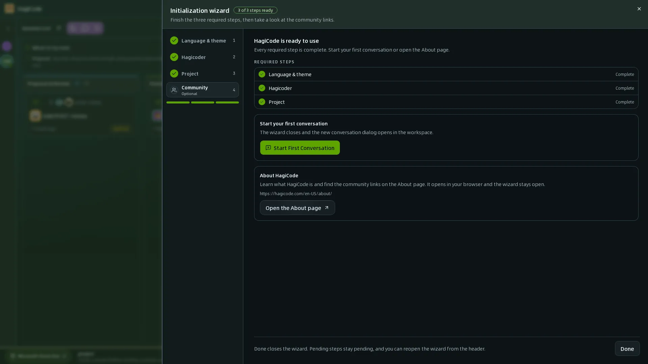Click the Open the About page button
648x364 pixels.
[297, 208]
